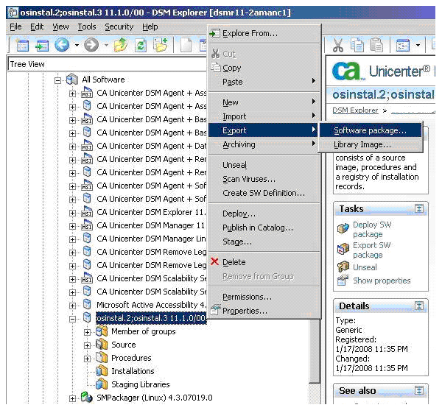Open the Security menu in menu bar

[x=119, y=27]
